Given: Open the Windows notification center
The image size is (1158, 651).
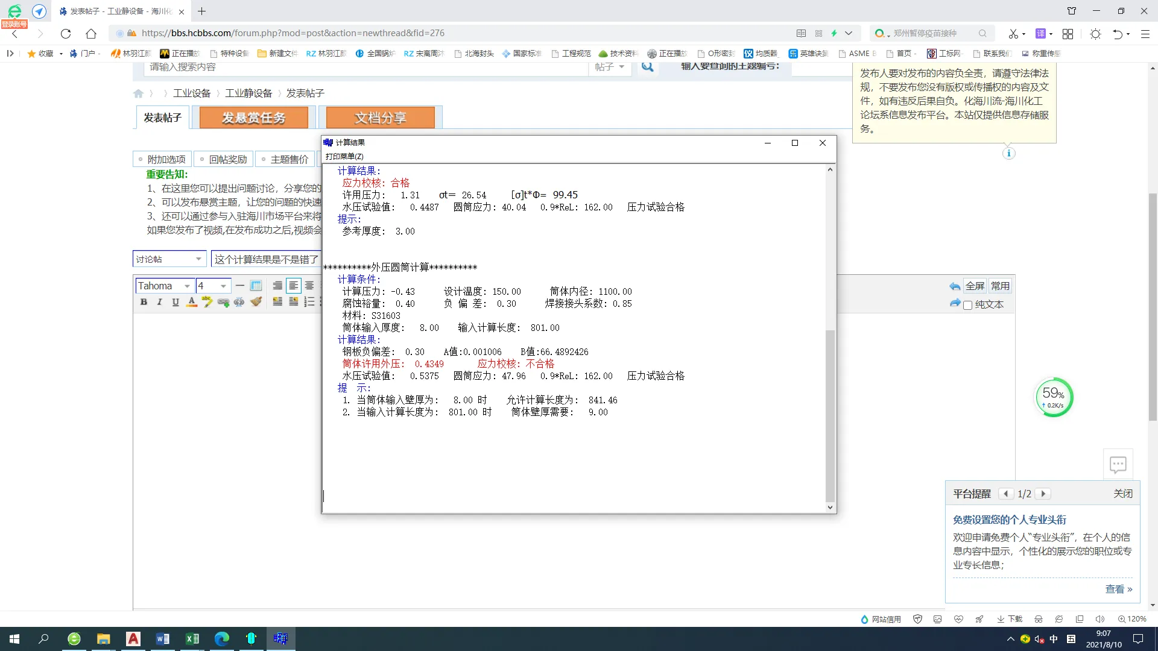Looking at the screenshot, I should [1138, 639].
